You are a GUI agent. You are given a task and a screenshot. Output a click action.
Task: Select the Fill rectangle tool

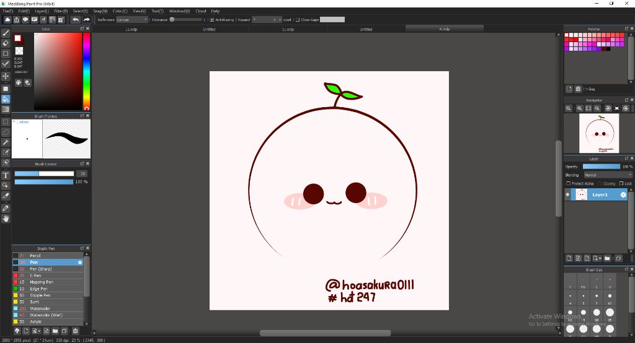tap(6, 89)
